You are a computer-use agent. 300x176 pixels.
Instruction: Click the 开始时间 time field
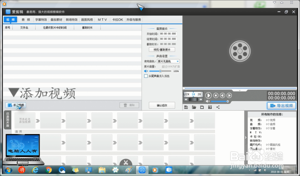click(x=168, y=34)
